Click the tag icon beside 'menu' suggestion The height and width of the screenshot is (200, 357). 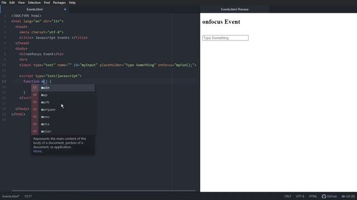tap(35, 117)
